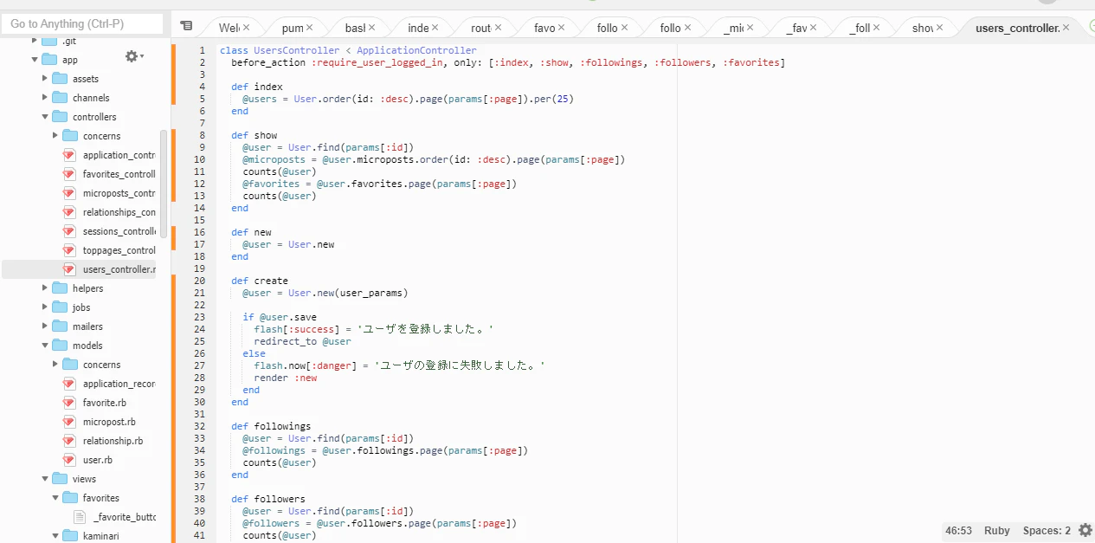1095x543 pixels.
Task: Switch to the favorites tab
Action: coord(544,28)
